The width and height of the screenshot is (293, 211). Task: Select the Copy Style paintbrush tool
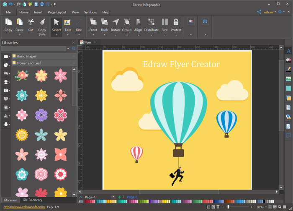(x=42, y=22)
